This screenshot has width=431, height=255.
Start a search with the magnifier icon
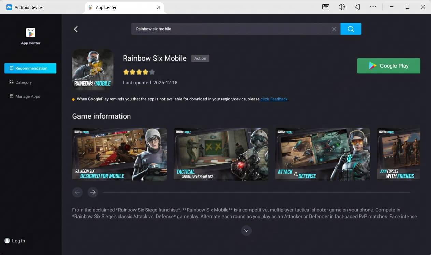(350, 29)
